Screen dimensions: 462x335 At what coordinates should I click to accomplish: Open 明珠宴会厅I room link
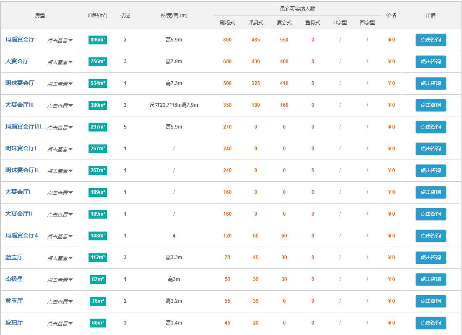21,148
